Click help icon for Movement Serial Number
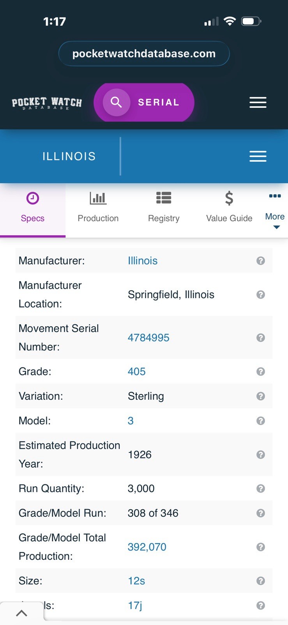The image size is (288, 625). tap(261, 337)
